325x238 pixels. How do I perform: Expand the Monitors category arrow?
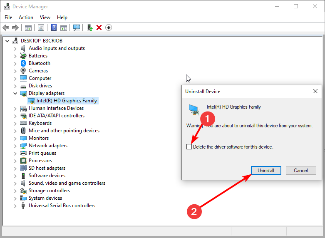[x=15, y=139]
